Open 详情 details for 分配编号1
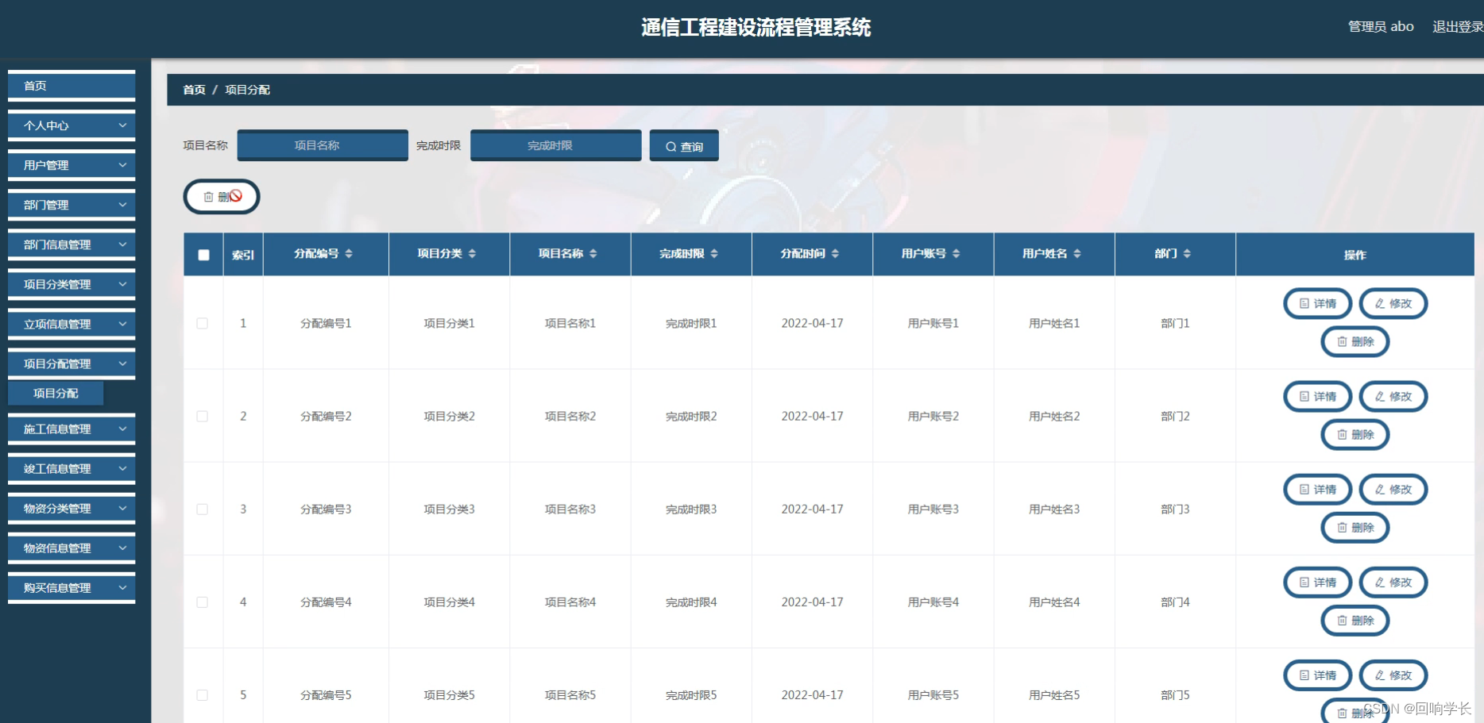Image resolution: width=1484 pixels, height=723 pixels. click(x=1317, y=303)
